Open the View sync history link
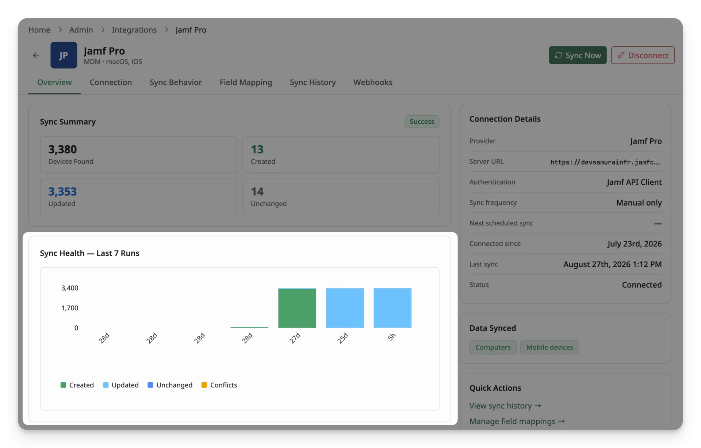 pos(505,406)
